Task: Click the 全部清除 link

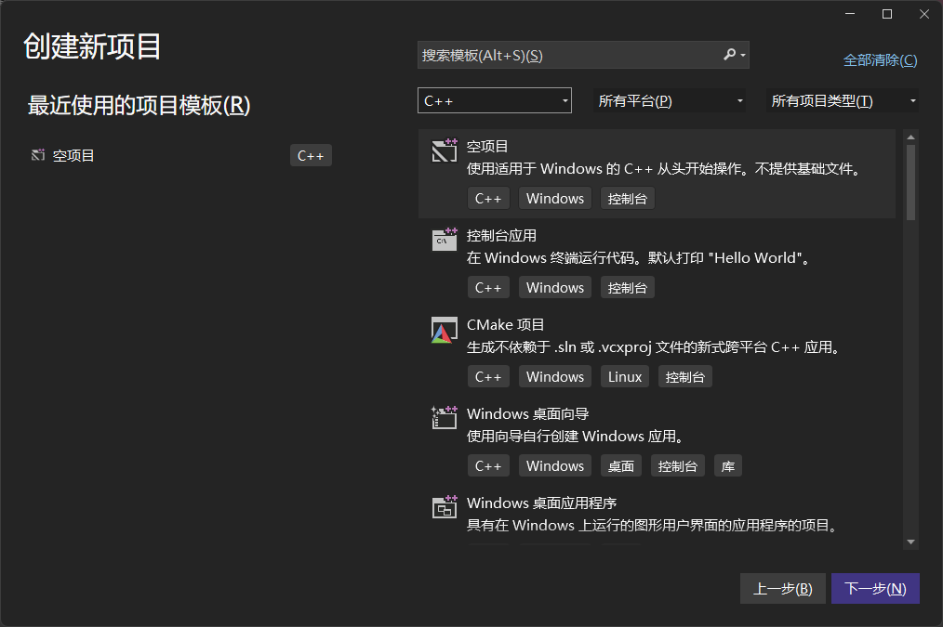Action: click(880, 60)
